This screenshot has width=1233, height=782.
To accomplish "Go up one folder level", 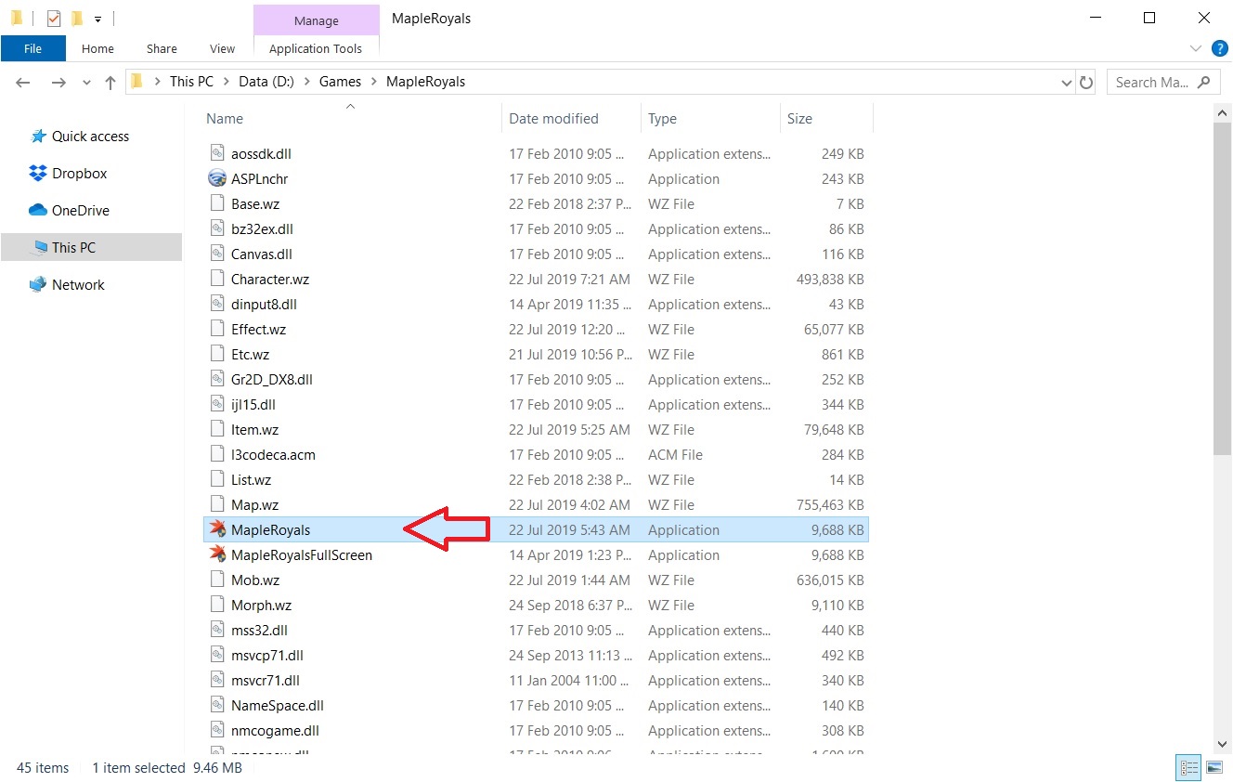I will click(110, 83).
